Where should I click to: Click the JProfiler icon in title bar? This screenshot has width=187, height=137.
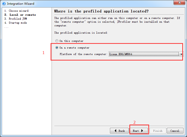[4, 4]
